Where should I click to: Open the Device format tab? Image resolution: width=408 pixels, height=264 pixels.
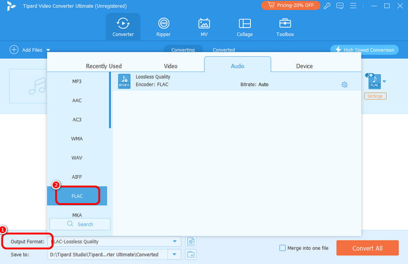[304, 66]
